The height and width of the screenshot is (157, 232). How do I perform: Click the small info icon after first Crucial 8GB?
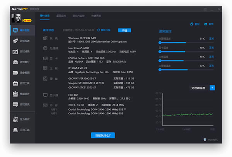tap(125, 109)
